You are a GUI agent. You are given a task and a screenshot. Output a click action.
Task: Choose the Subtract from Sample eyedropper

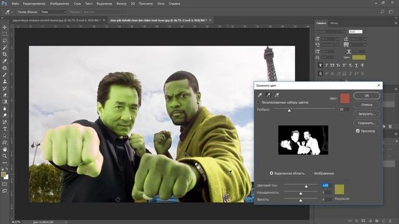(277, 95)
